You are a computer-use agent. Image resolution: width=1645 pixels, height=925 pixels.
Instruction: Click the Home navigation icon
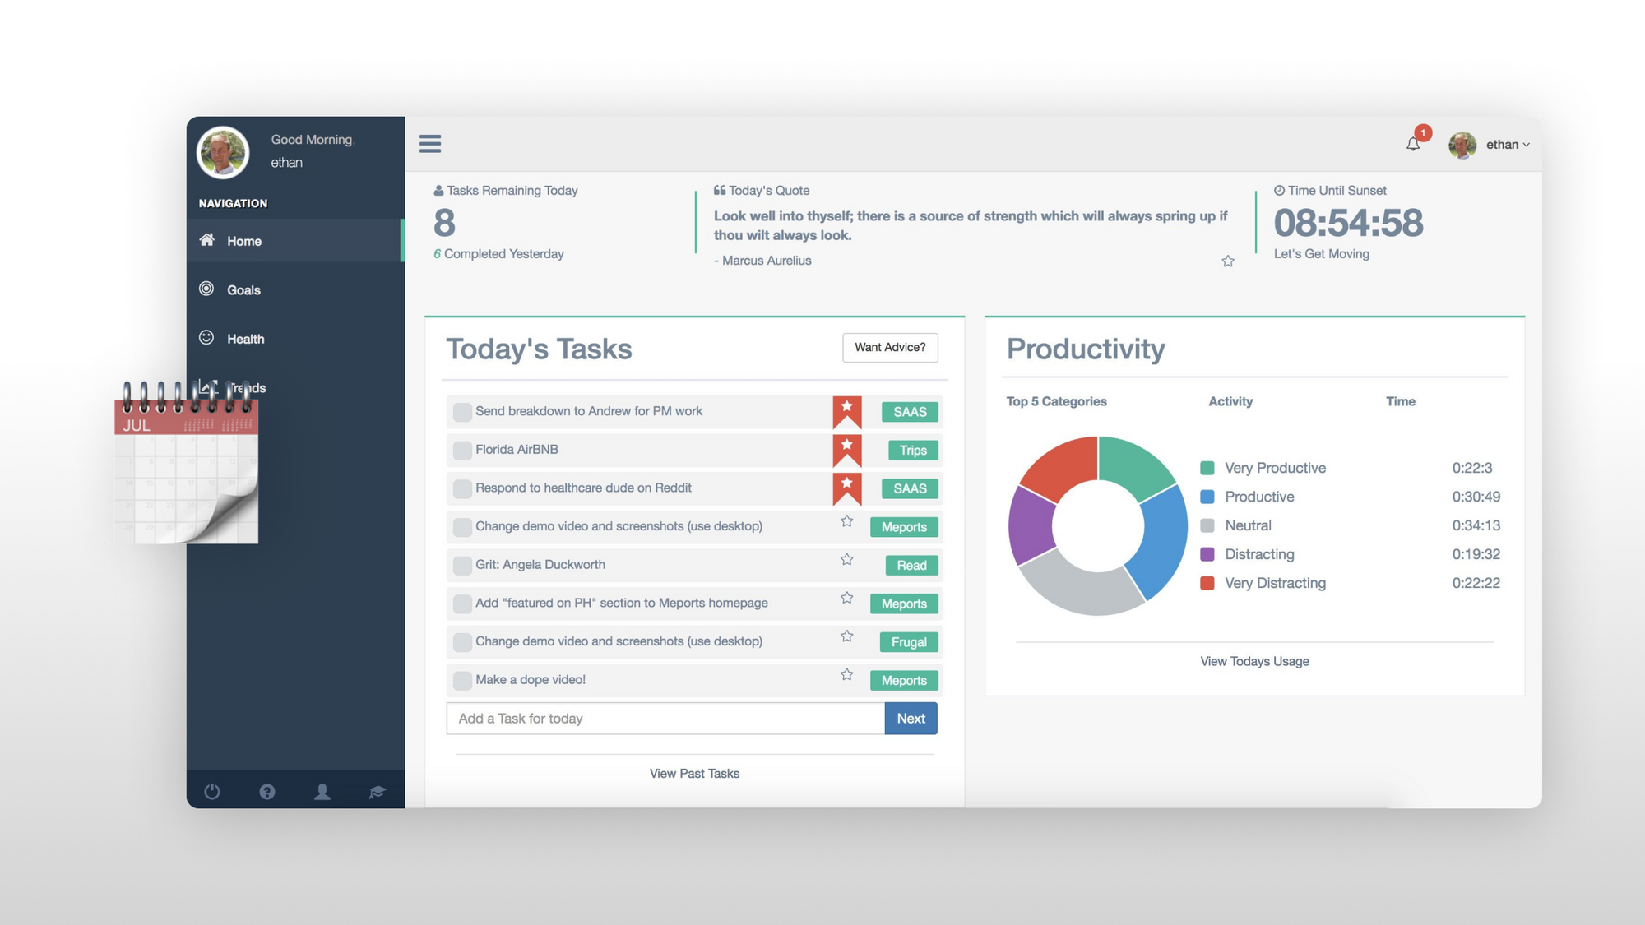(x=208, y=239)
